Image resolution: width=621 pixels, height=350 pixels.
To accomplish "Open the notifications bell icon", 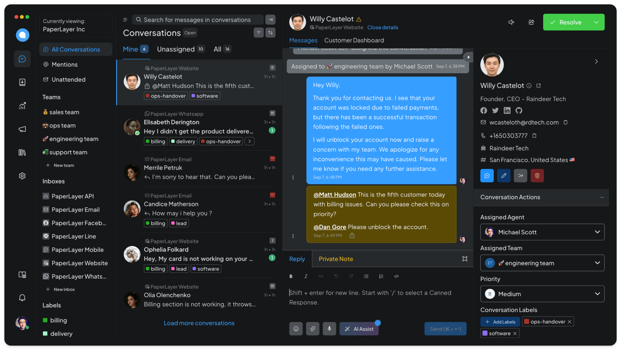I will tap(22, 298).
